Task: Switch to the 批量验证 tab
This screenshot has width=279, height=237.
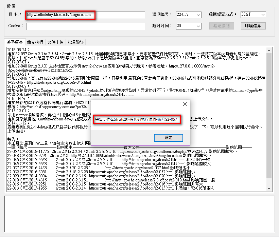Action: [x=76, y=42]
